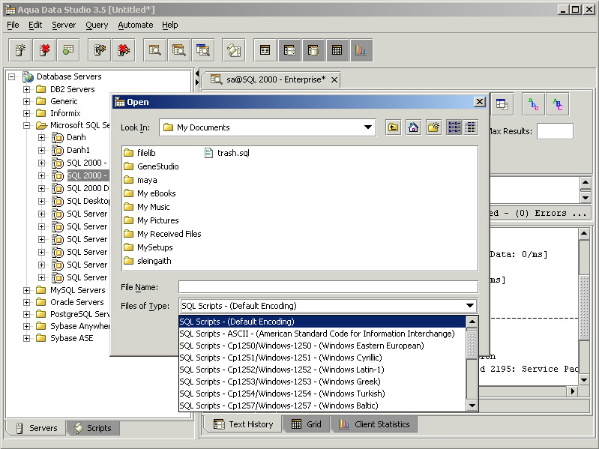This screenshot has height=449, width=599.
Task: Expand the Oracle Servers node
Action: click(x=26, y=302)
